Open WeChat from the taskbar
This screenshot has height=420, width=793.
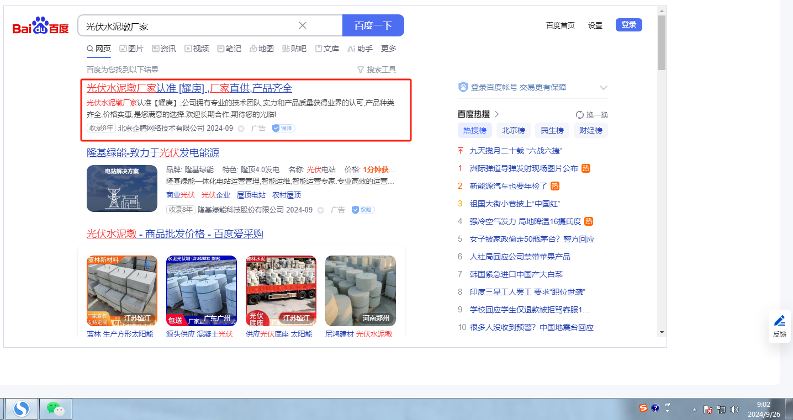click(56, 409)
